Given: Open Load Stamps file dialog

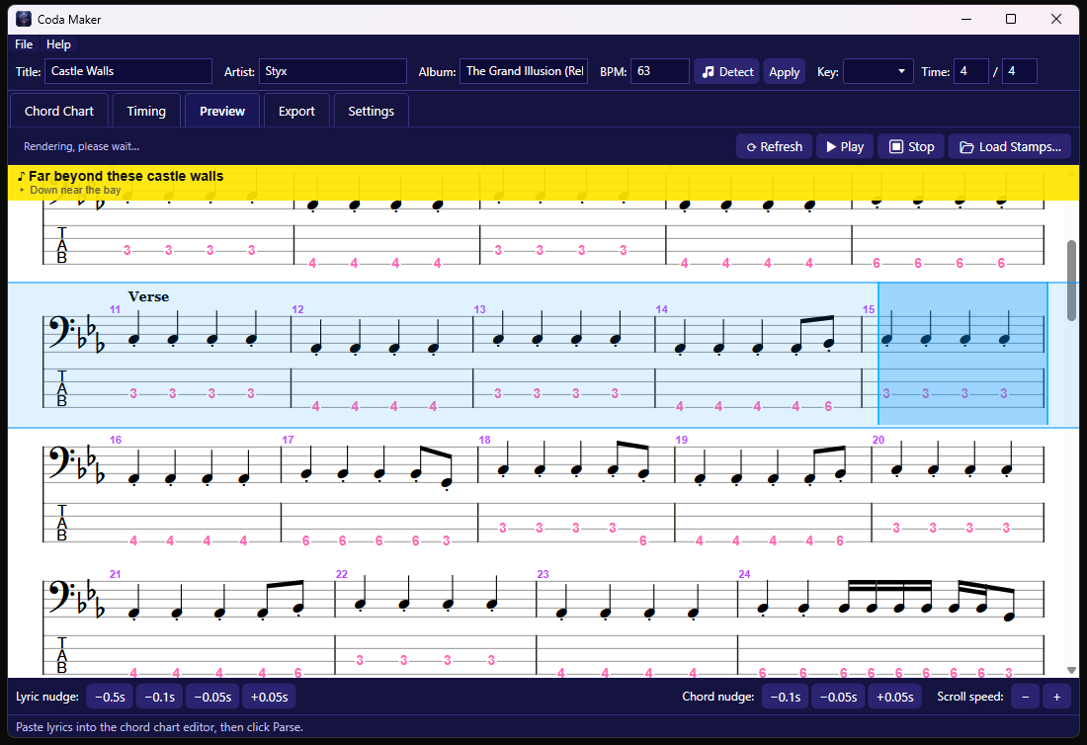Looking at the screenshot, I should [x=1009, y=146].
